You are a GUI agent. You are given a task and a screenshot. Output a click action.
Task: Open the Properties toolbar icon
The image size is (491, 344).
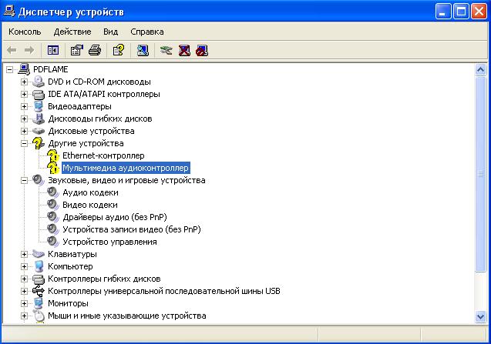point(77,50)
